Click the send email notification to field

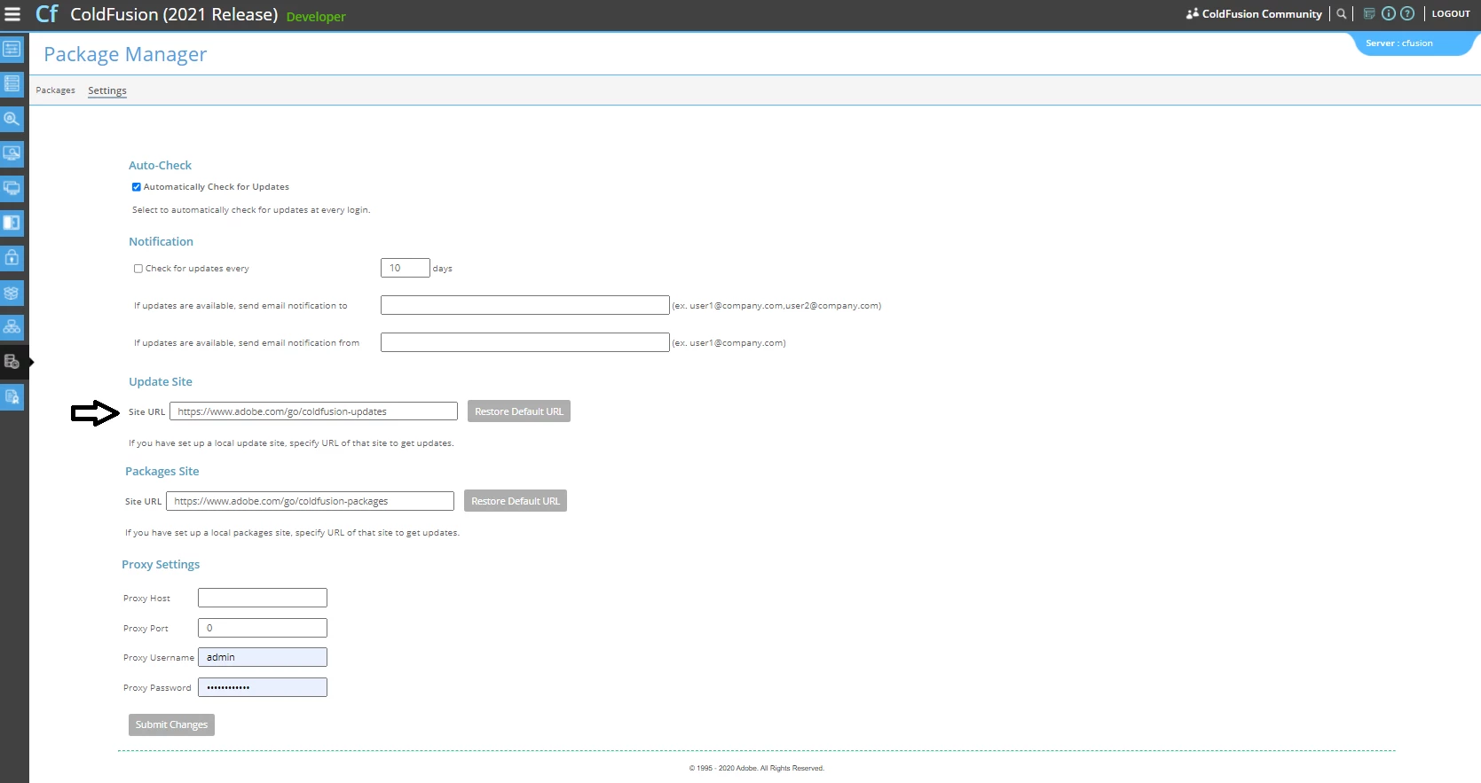pyautogui.click(x=525, y=305)
